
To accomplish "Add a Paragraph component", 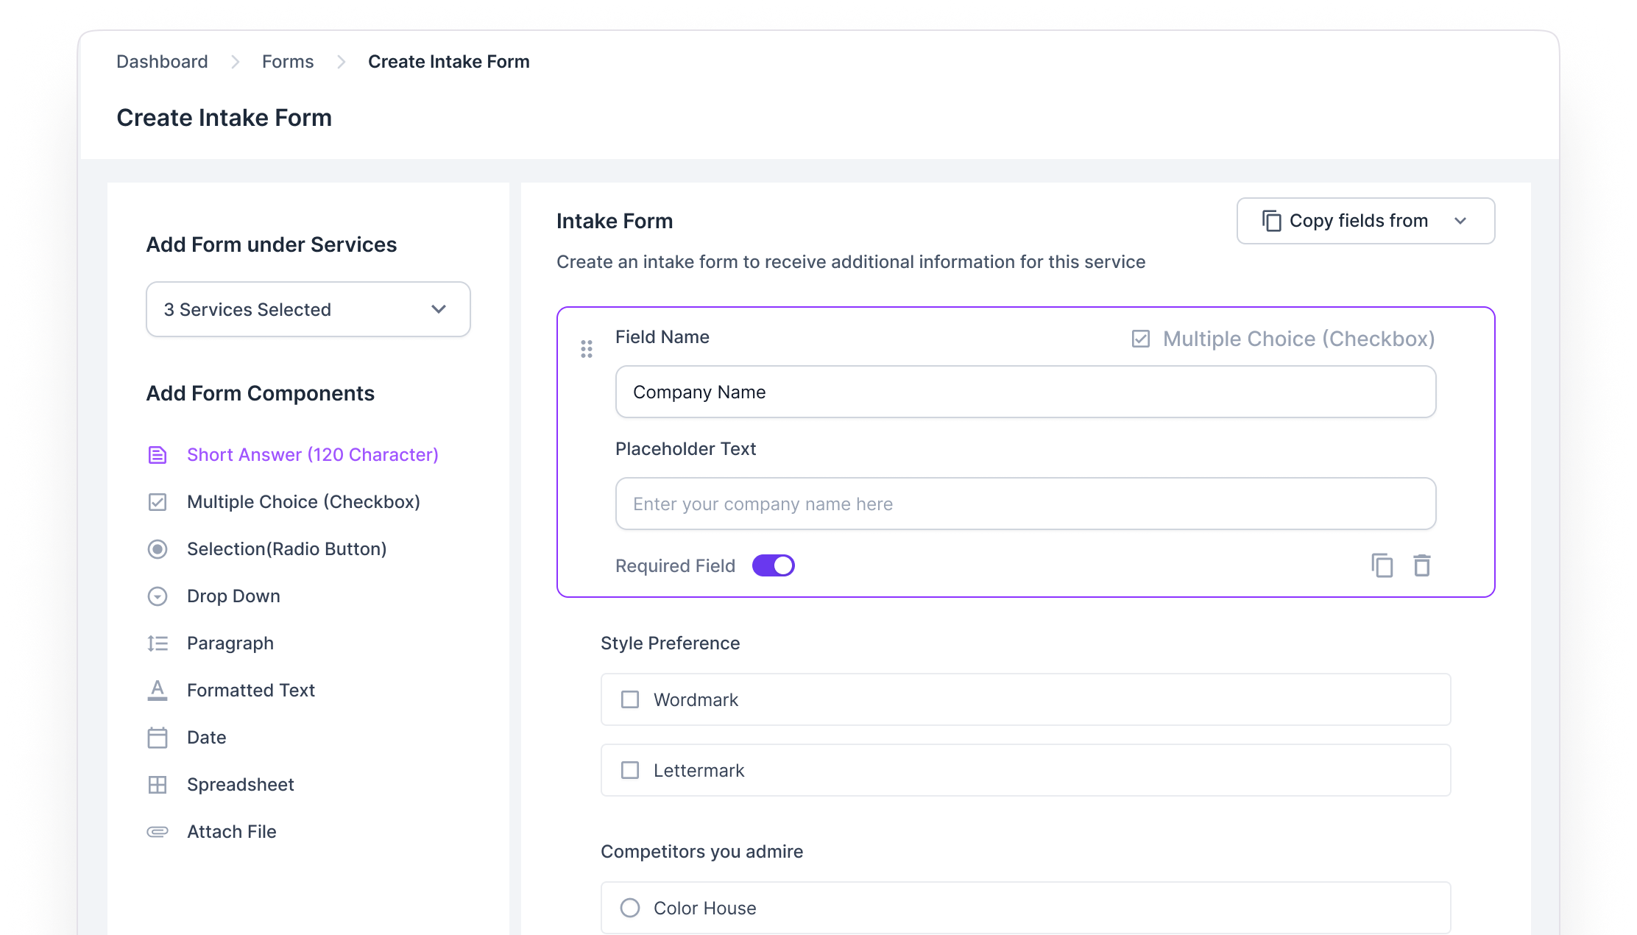I will pyautogui.click(x=230, y=643).
